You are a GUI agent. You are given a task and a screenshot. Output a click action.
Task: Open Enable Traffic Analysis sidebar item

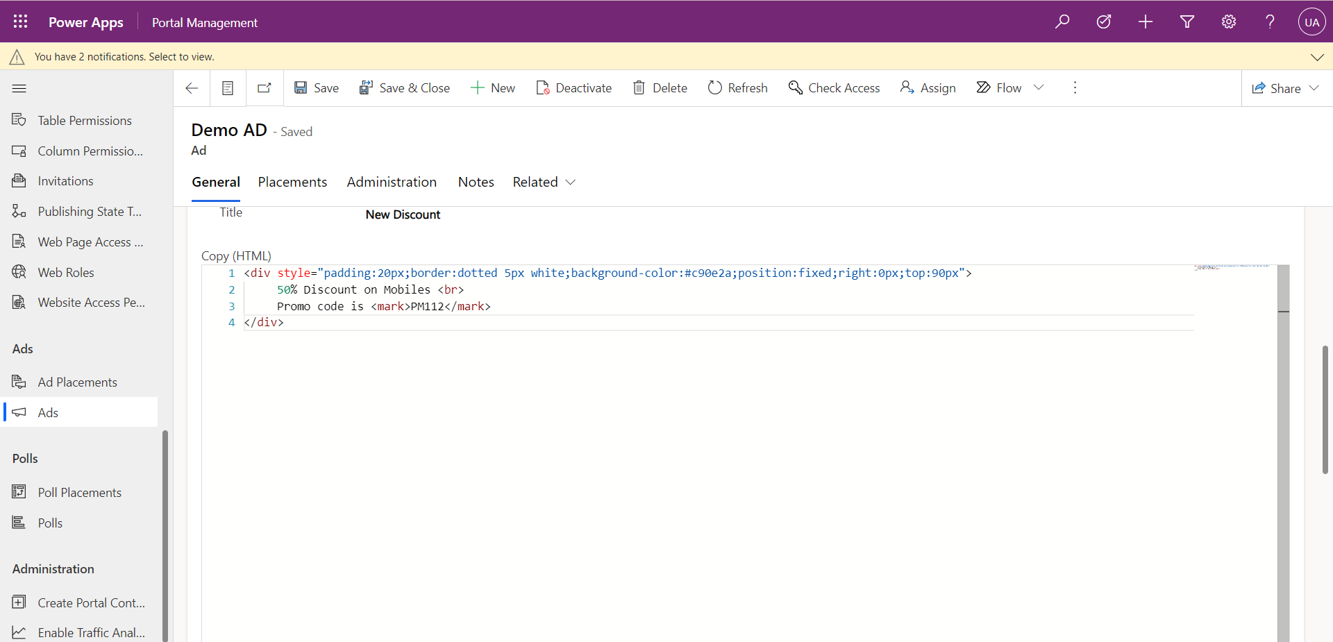pyautogui.click(x=79, y=633)
